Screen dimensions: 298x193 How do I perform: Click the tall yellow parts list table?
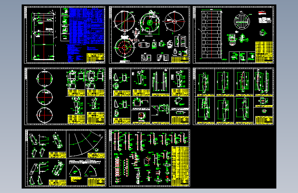click(180, 166)
